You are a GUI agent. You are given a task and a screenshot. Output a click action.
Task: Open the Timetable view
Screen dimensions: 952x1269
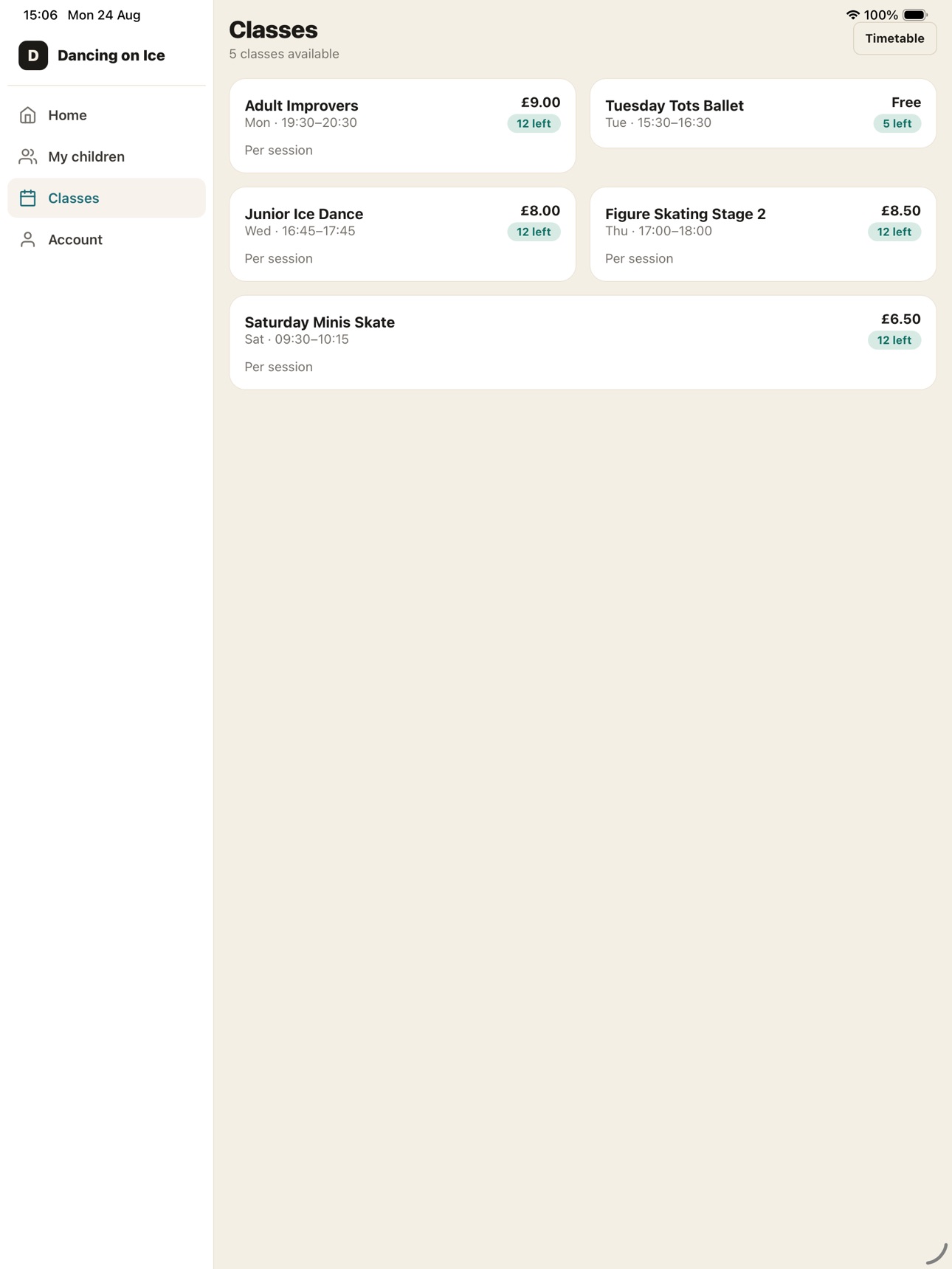pos(894,38)
